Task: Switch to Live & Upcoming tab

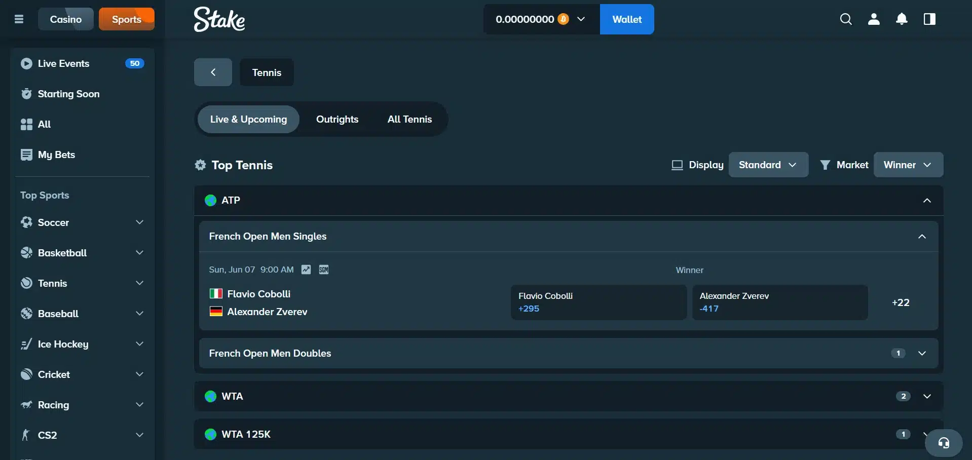Action: click(248, 119)
